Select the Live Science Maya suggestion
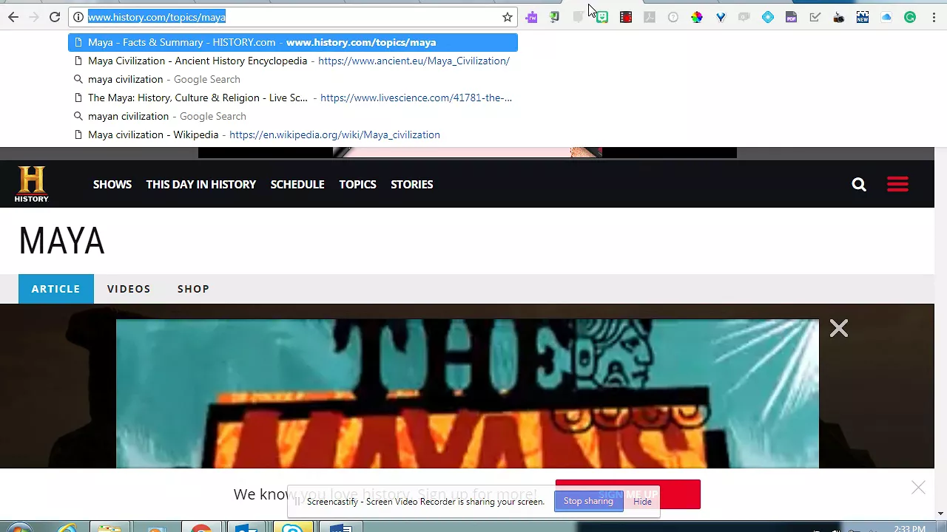This screenshot has height=532, width=947. click(x=293, y=98)
